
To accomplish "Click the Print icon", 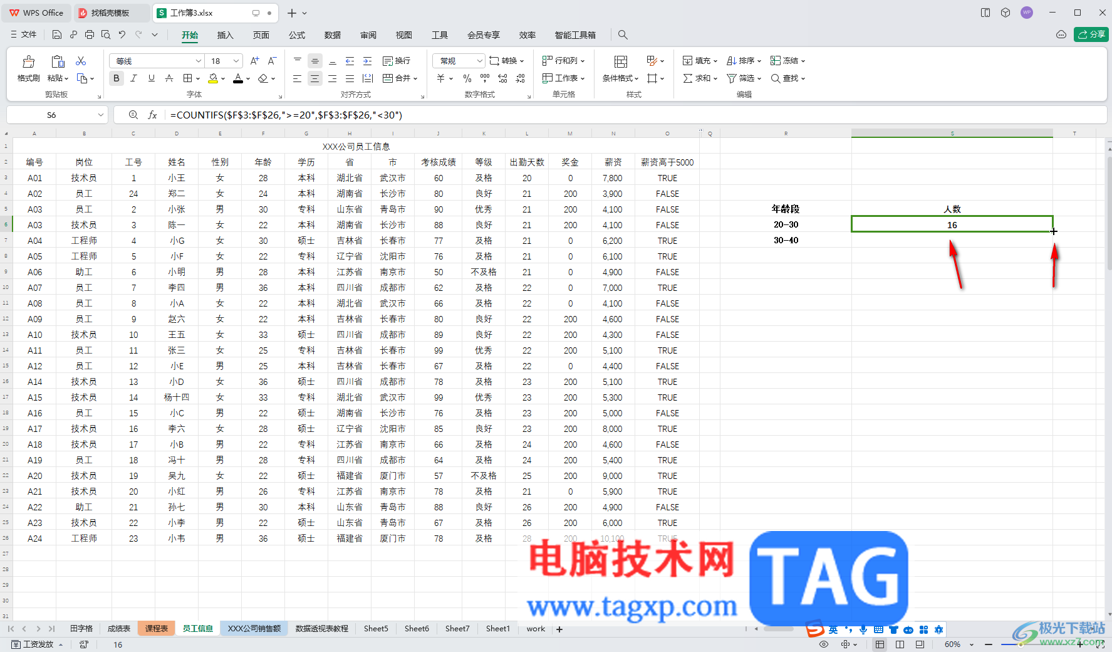I will coord(90,34).
